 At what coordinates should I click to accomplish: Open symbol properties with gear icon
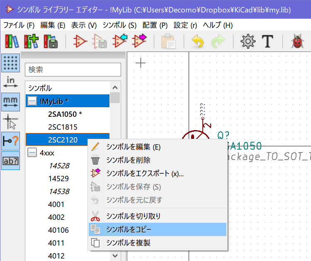point(248,41)
